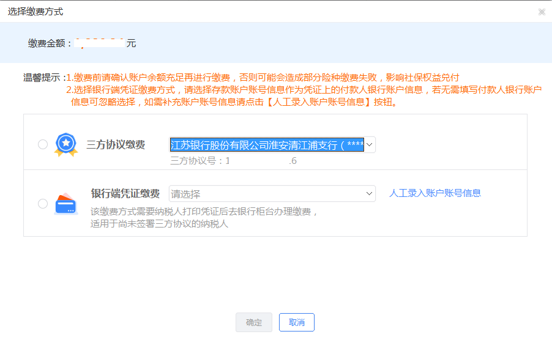Image resolution: width=552 pixels, height=337 pixels.
Task: Click first tip about 账户余额充足
Action: click(x=263, y=78)
